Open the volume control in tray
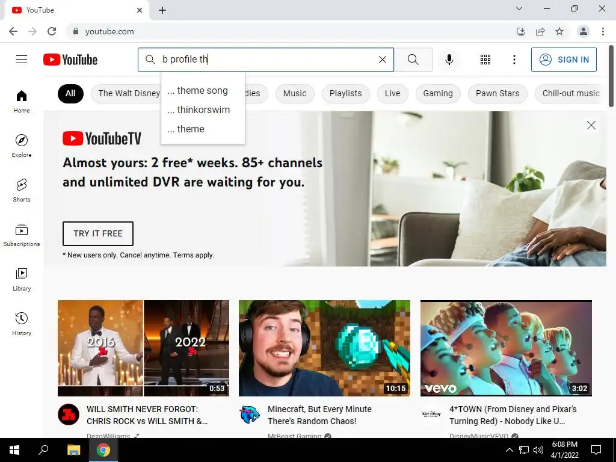The height and width of the screenshot is (462, 616). (x=538, y=450)
